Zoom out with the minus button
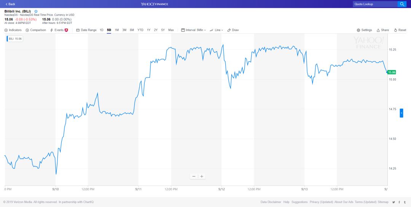This screenshot has height=207, width=411. point(194,176)
